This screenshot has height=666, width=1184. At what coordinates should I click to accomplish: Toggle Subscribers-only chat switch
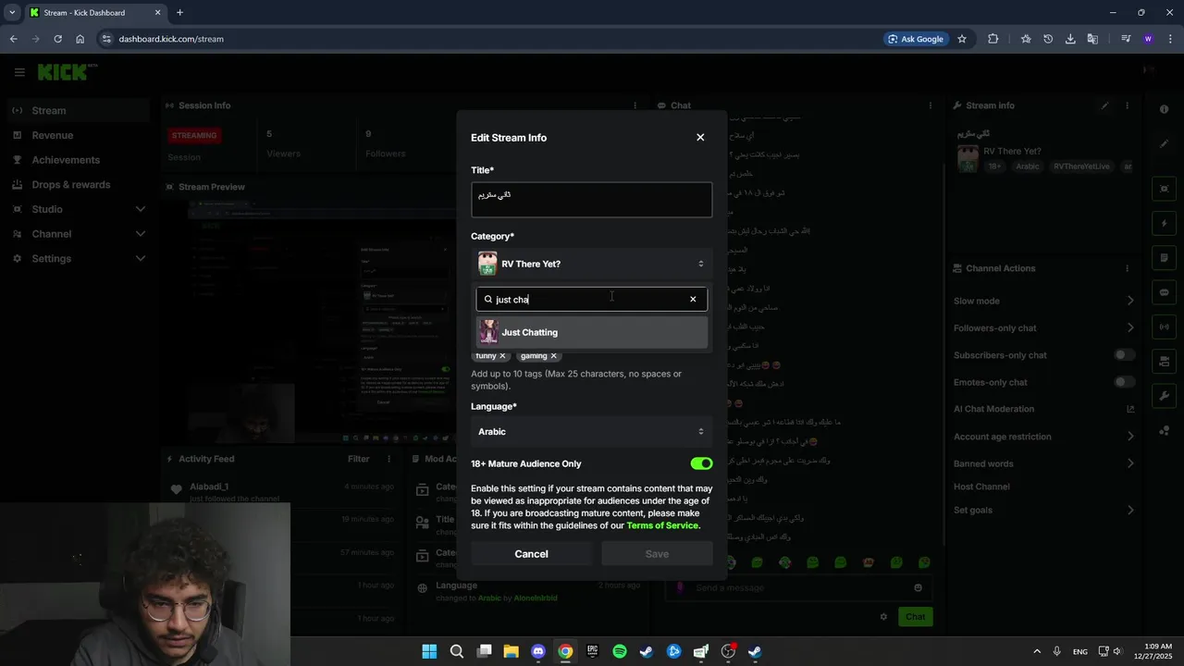point(1125,355)
